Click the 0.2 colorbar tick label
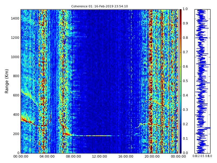Screen dimensions: 217x163 [185, 124]
